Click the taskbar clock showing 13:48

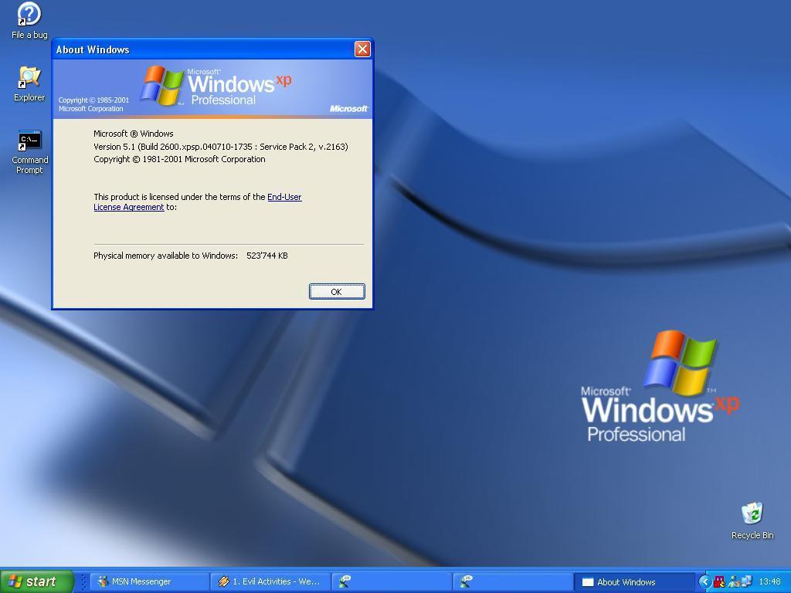[769, 582]
